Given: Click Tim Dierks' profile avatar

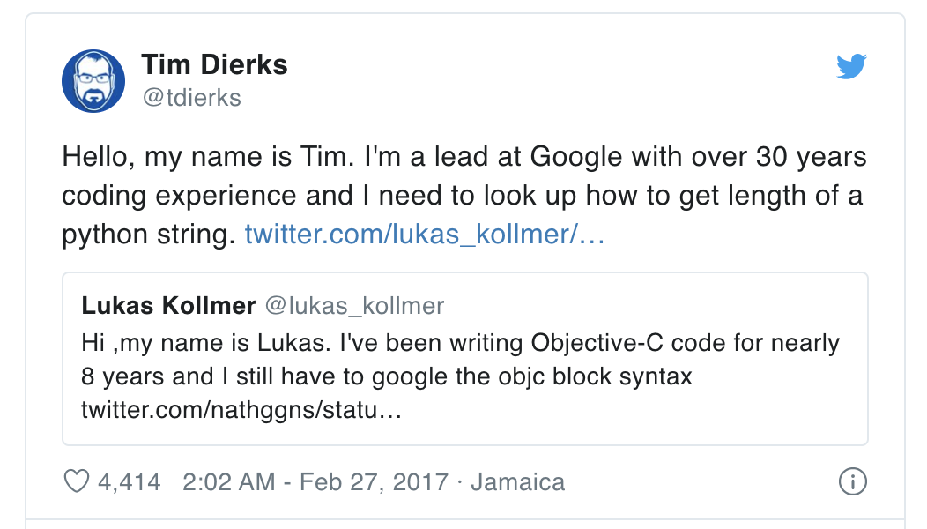Looking at the screenshot, I should point(93,80).
